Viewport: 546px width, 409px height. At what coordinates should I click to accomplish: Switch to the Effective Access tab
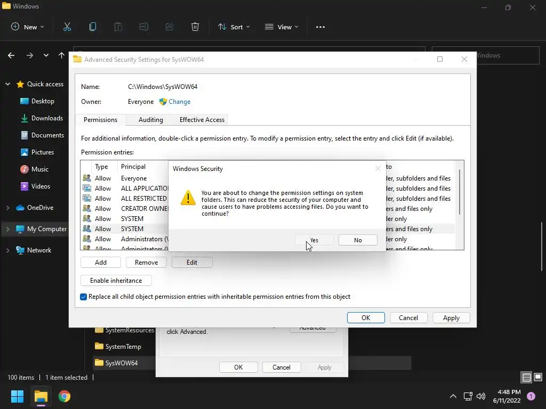pos(202,120)
